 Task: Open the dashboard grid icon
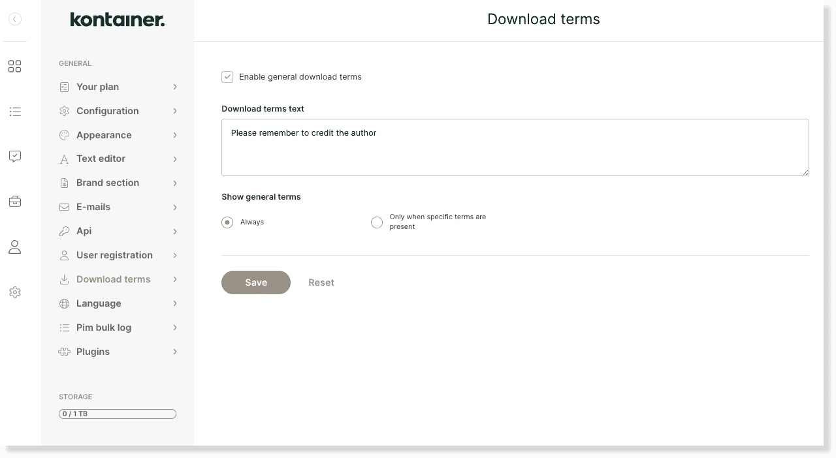pyautogui.click(x=14, y=66)
